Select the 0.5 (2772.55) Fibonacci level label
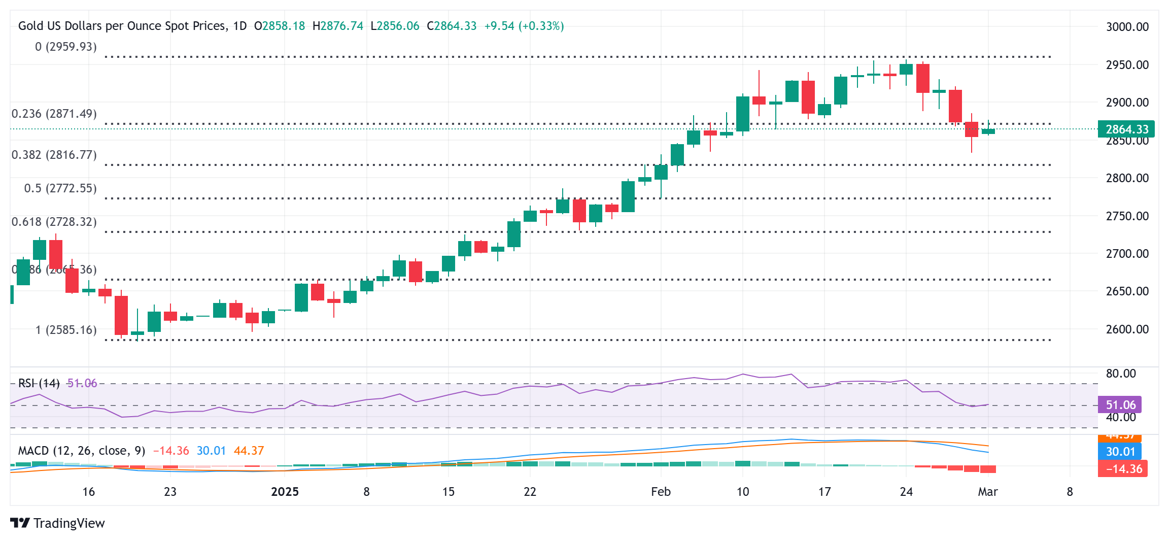Screen dimensions: 1169x541 pyautogui.click(x=60, y=188)
